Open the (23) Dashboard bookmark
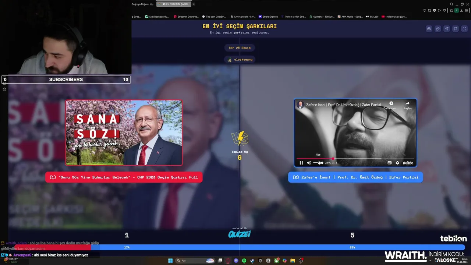 click(x=157, y=17)
